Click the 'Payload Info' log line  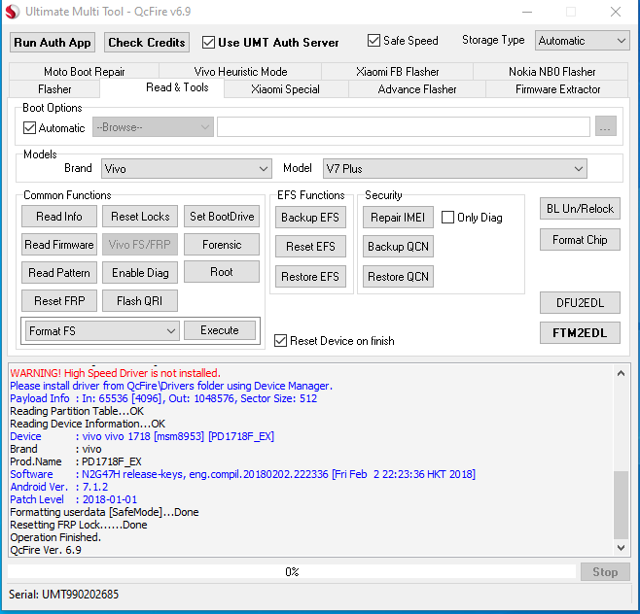(x=163, y=398)
